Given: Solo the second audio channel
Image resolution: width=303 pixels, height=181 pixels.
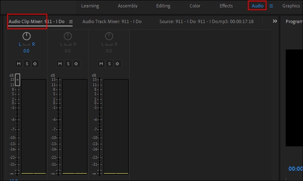Looking at the screenshot, I should click(x=68, y=64).
